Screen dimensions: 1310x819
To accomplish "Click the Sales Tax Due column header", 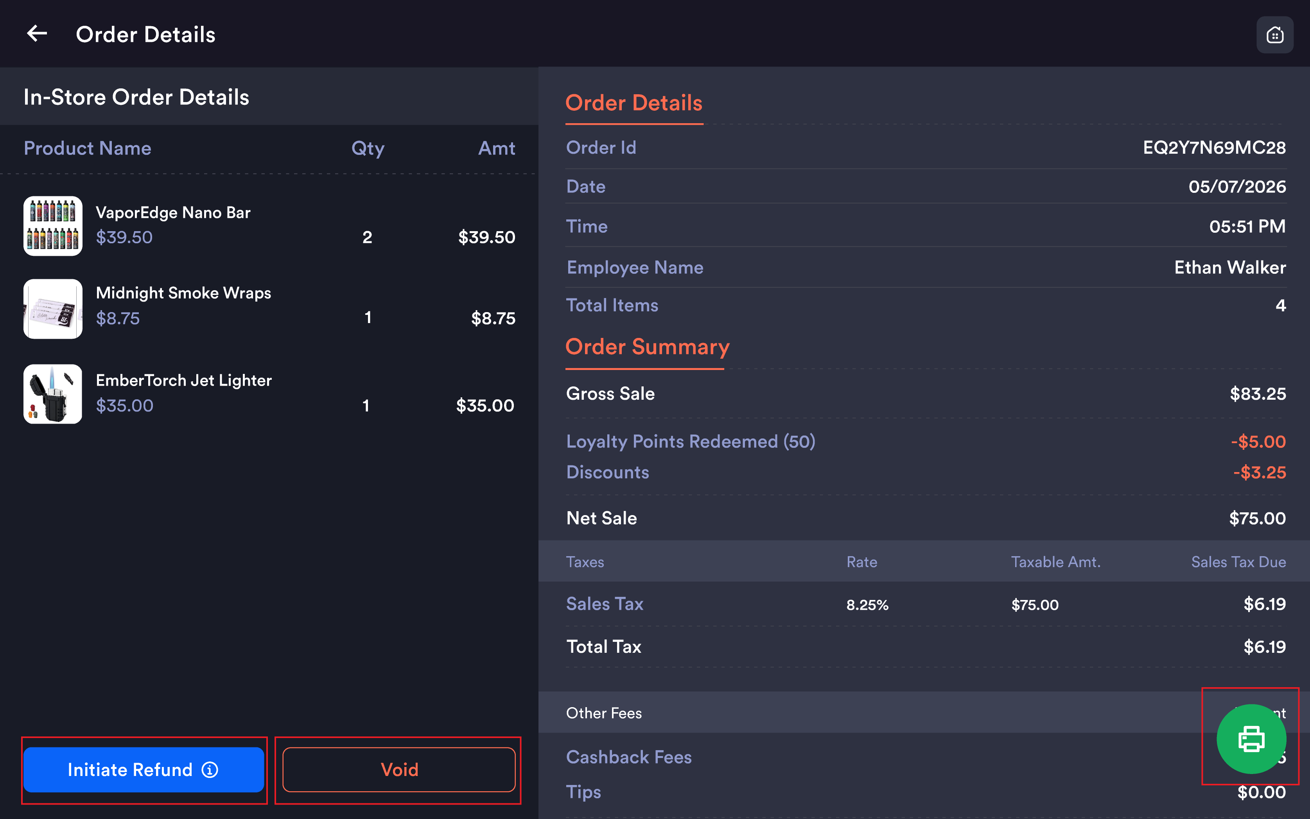I will 1238,562.
